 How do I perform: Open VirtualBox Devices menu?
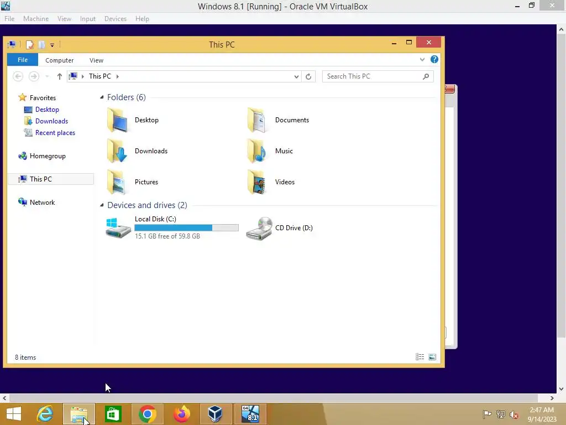[x=116, y=19]
